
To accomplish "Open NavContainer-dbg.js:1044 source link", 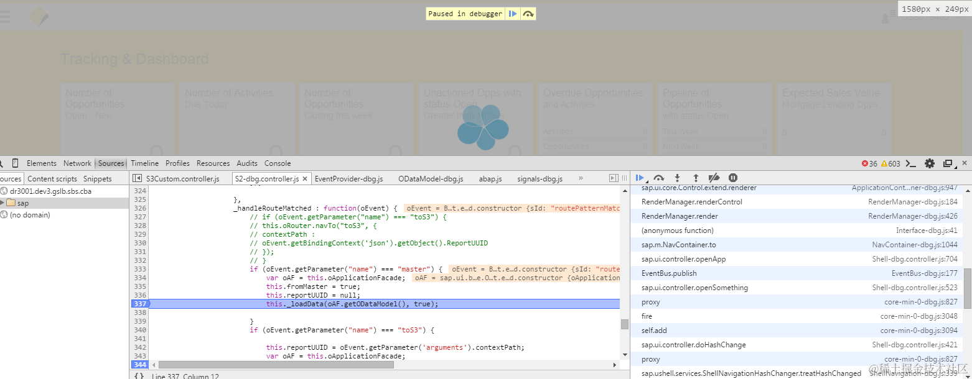I will [915, 245].
